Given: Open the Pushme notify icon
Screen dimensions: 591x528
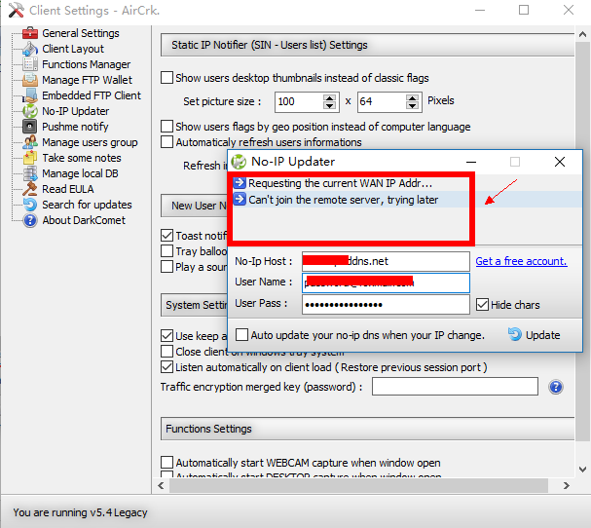Looking at the screenshot, I should coord(30,127).
